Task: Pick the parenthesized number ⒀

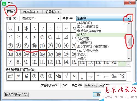Action: (19, 54)
